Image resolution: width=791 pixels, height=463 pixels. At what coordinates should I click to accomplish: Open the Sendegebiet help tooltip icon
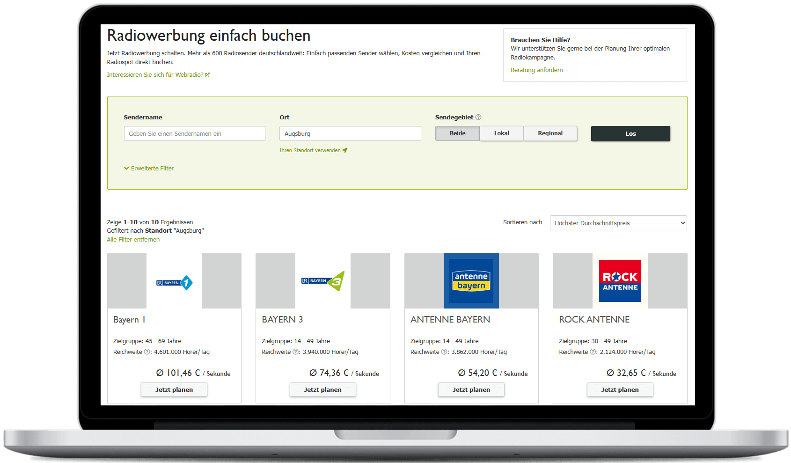click(x=479, y=117)
